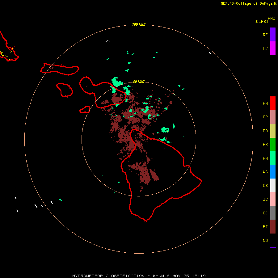
Task: Click the BI dark red legend swatch
Action: pyautogui.click(x=273, y=227)
